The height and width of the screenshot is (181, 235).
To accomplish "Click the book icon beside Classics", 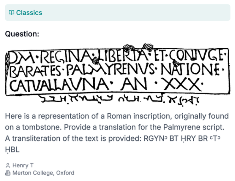I will tap(11, 13).
